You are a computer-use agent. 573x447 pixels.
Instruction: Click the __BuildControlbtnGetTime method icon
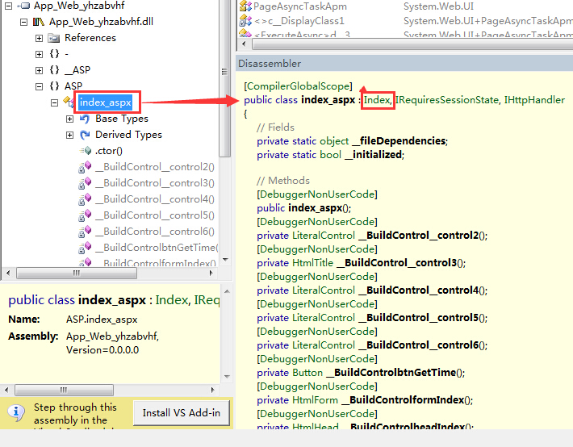(85, 248)
